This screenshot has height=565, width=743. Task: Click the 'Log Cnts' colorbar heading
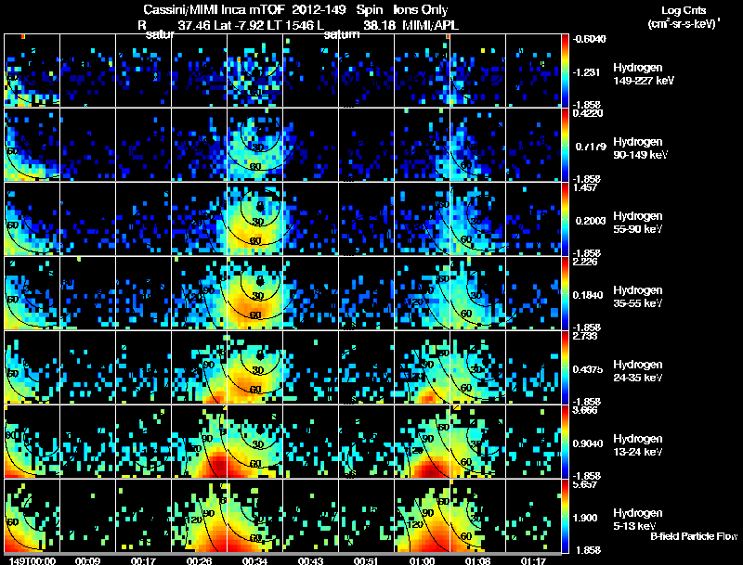pyautogui.click(x=684, y=10)
